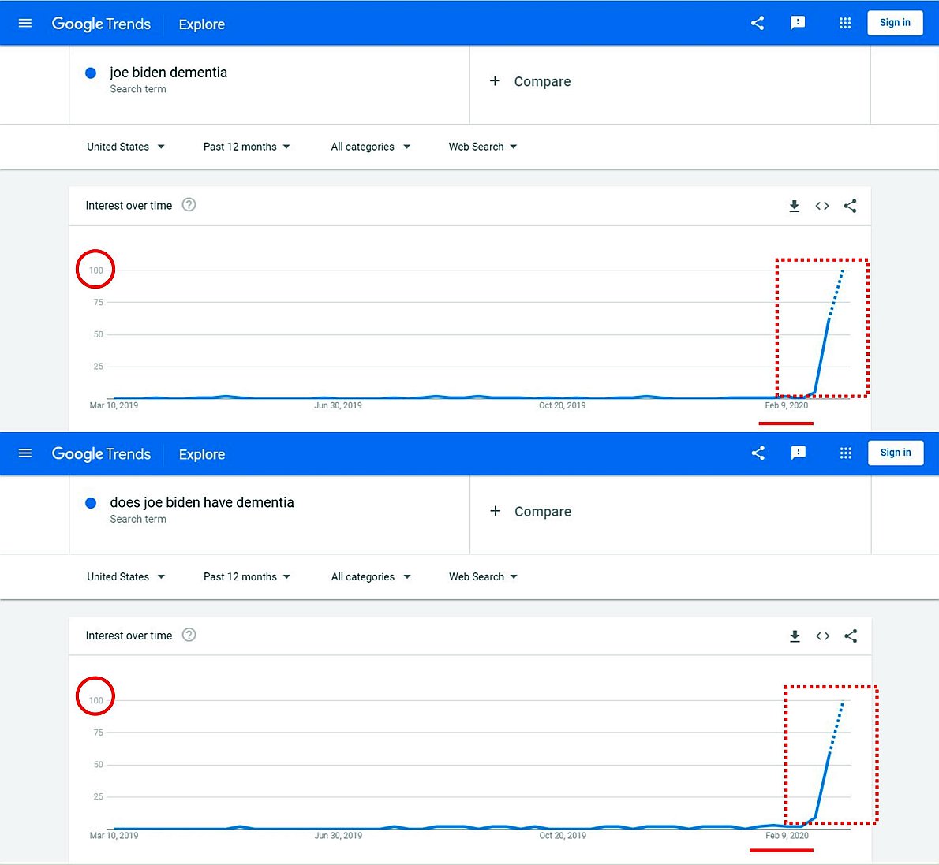Open Web Search dropdown in top panel

click(482, 147)
